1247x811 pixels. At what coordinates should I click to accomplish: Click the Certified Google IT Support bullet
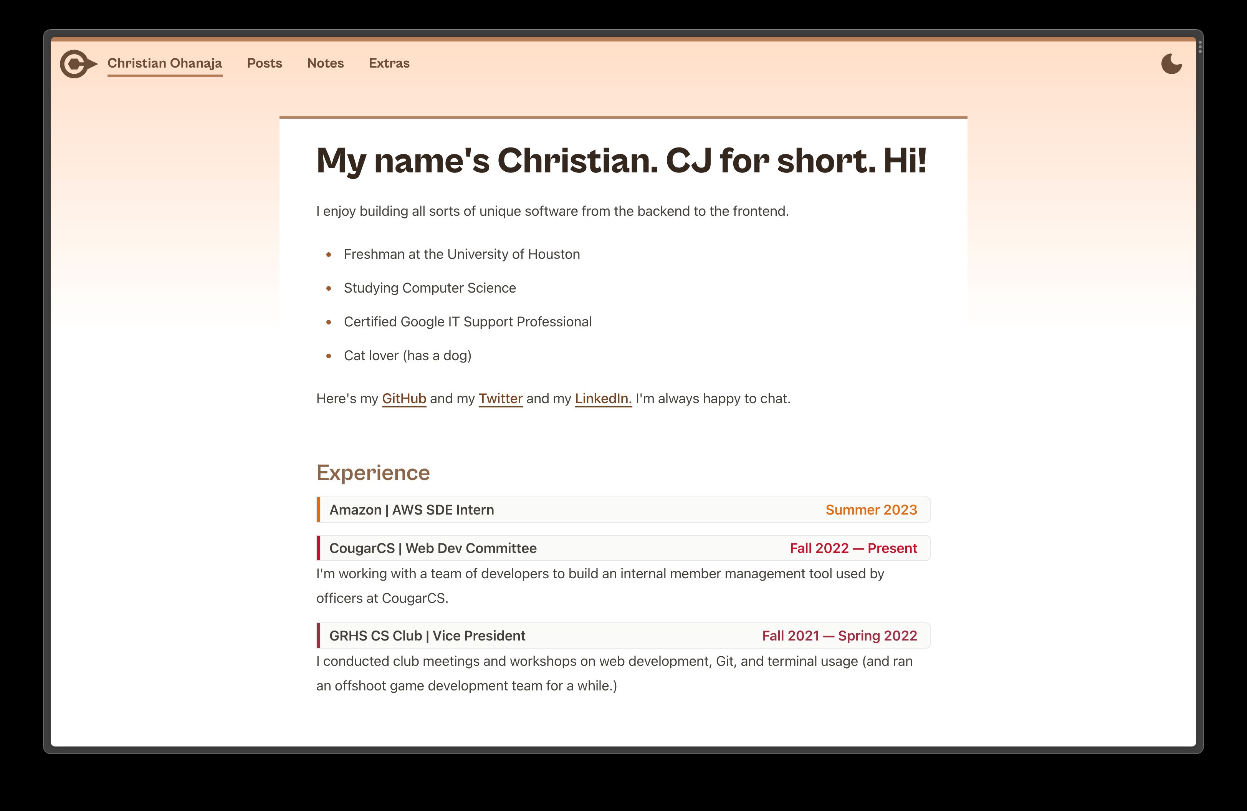[467, 321]
